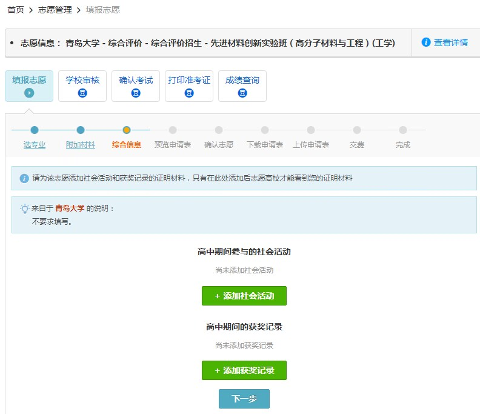Go to 志愿管理 in the breadcrumb
The height and width of the screenshot is (414, 480).
point(55,10)
